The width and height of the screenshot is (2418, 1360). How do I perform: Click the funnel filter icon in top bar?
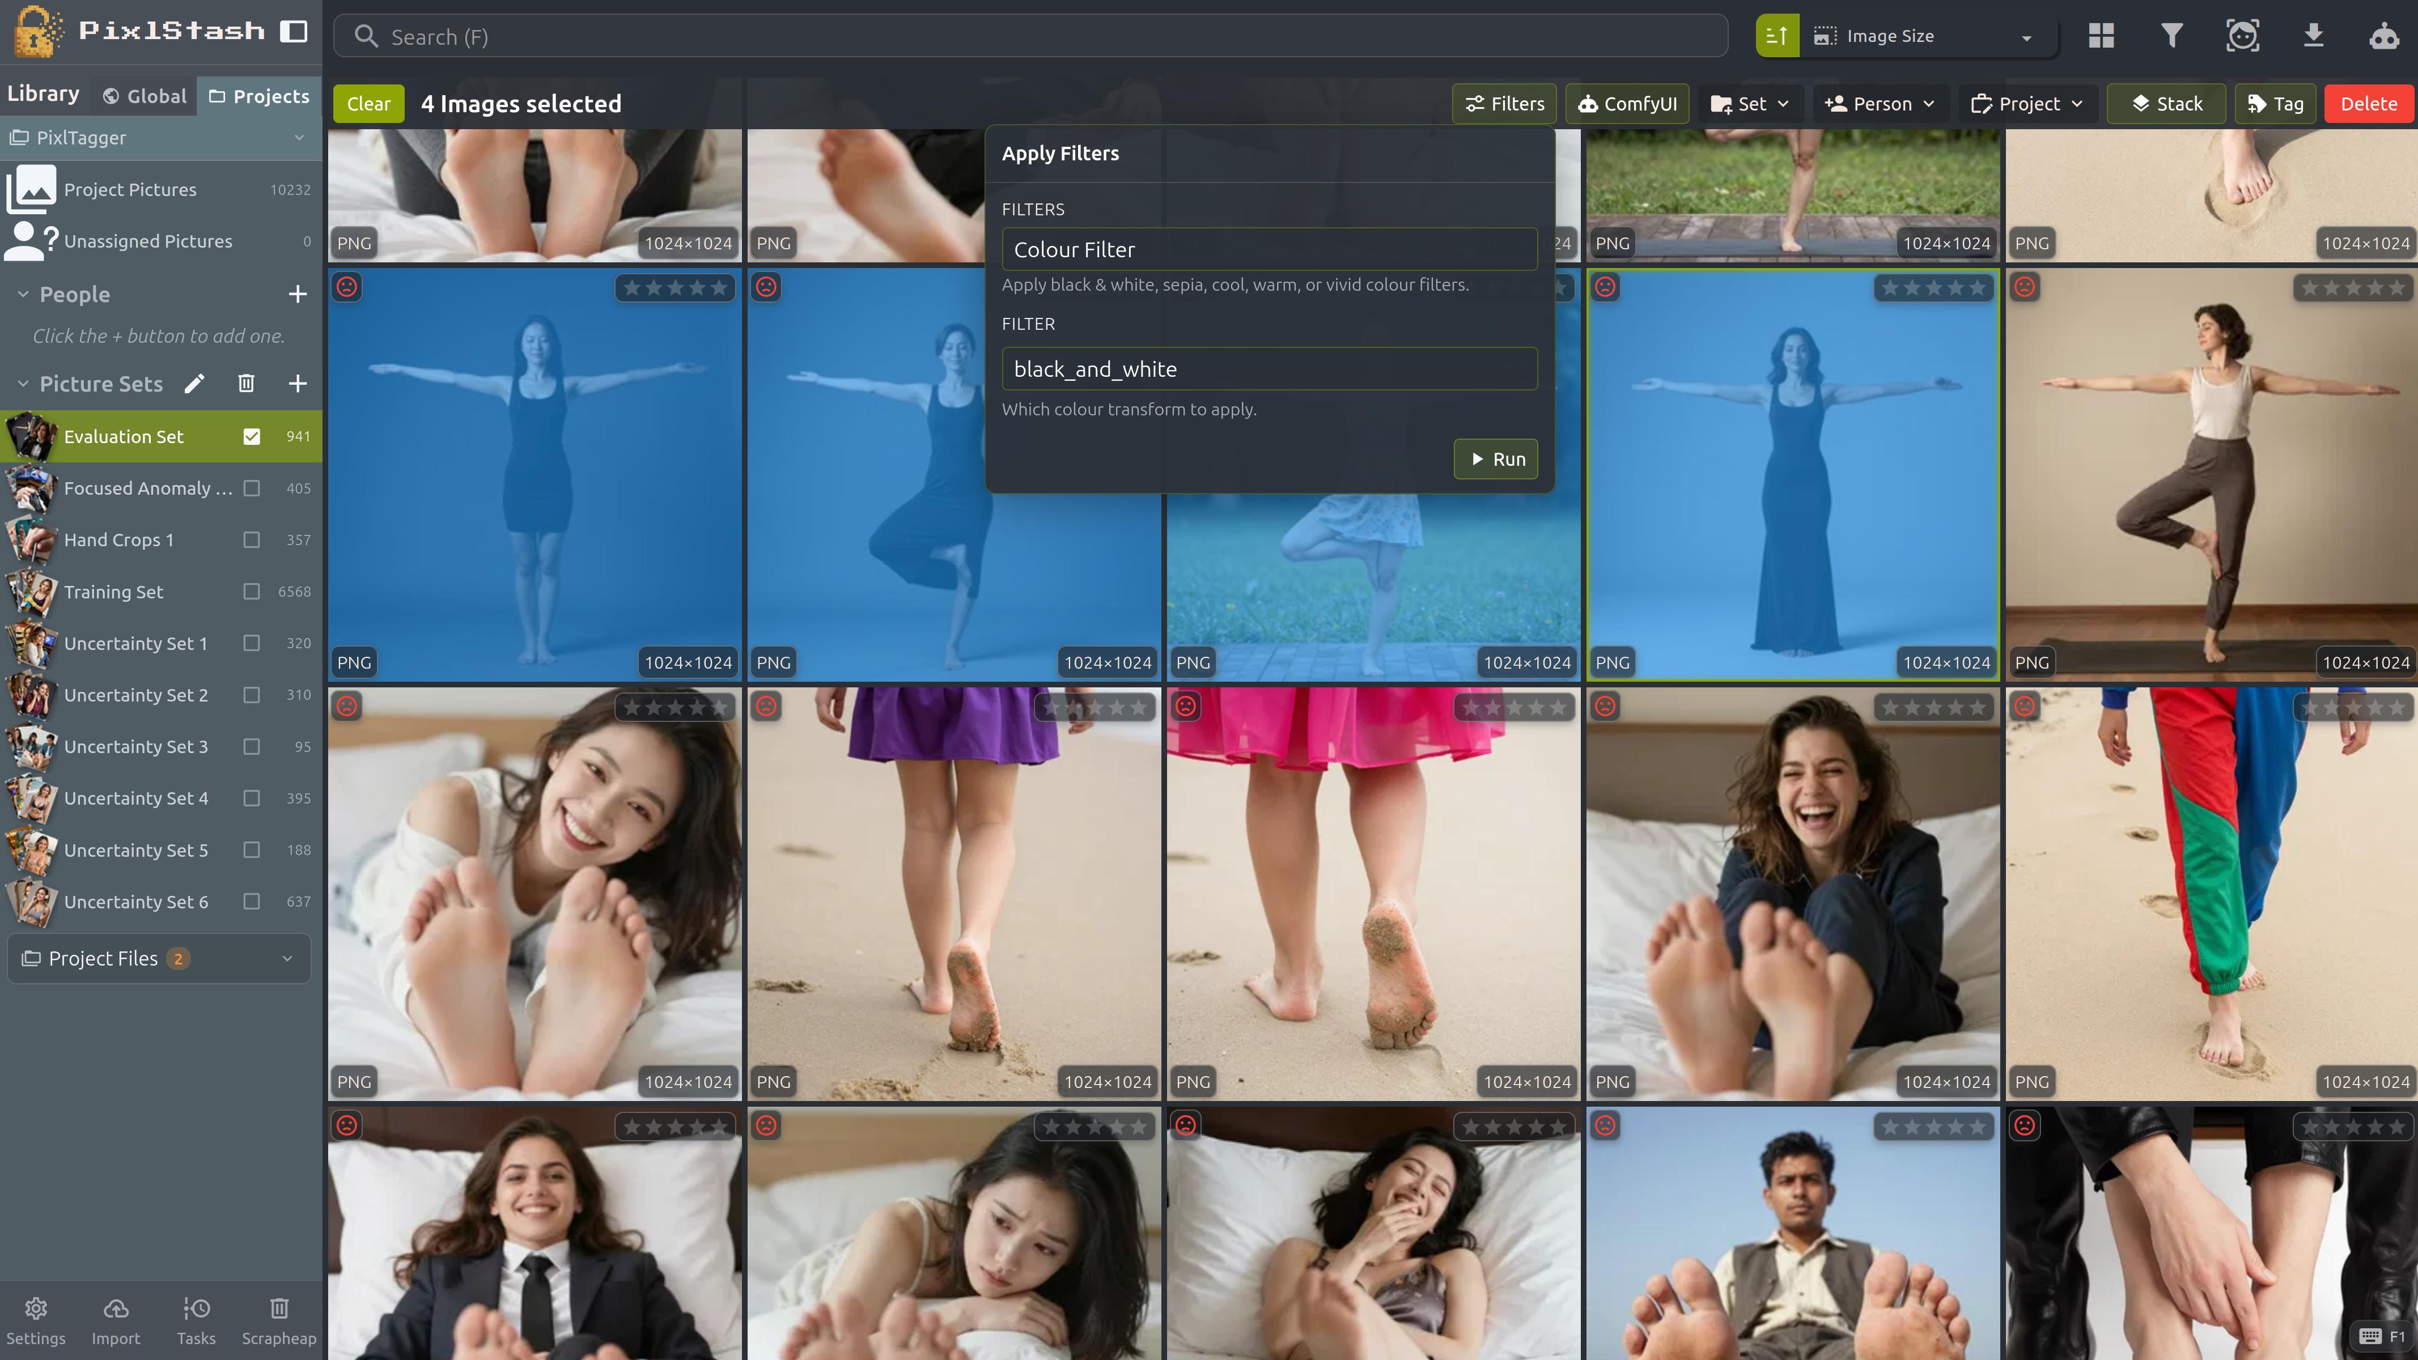click(2171, 37)
